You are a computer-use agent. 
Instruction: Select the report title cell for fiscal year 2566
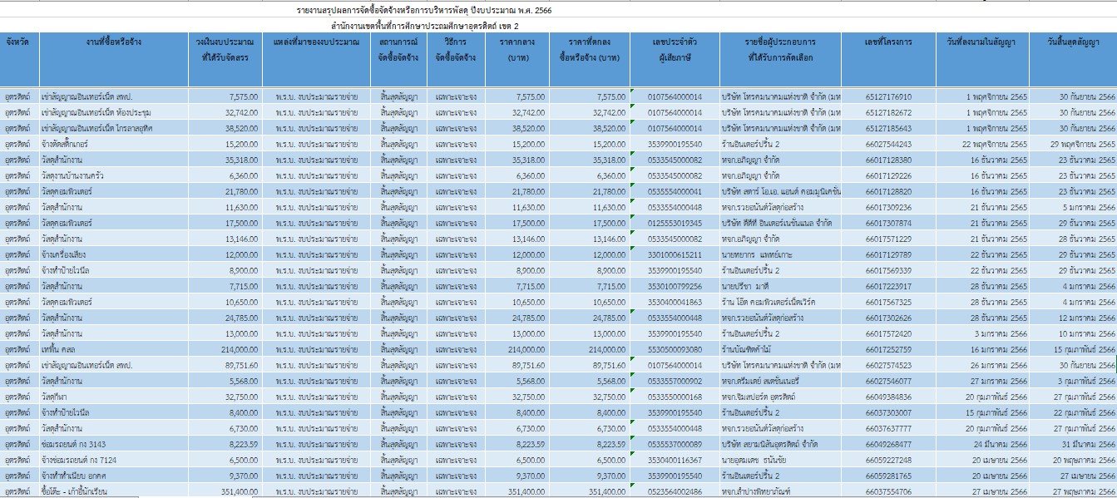[x=424, y=11]
